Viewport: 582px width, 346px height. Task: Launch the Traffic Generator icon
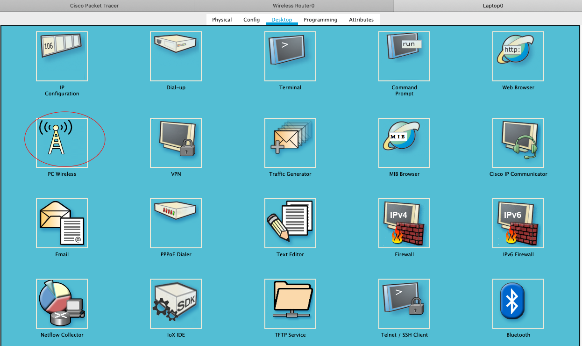tap(290, 143)
